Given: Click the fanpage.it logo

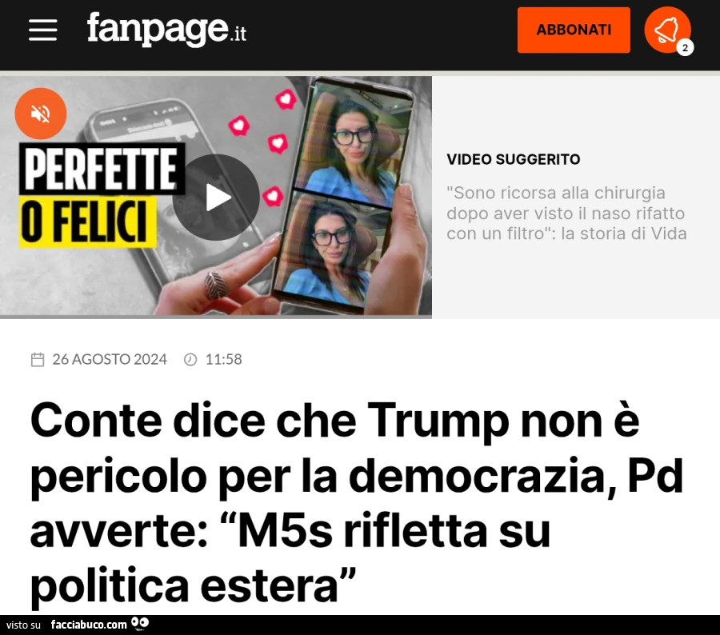Looking at the screenshot, I should tap(166, 29).
